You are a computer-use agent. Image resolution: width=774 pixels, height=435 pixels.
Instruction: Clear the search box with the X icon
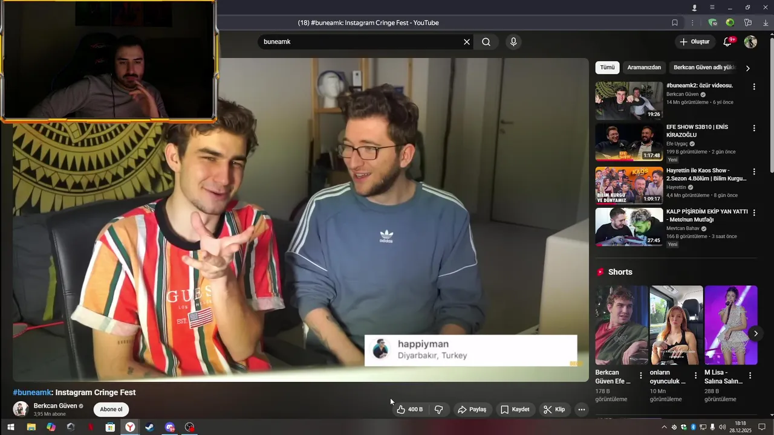(x=467, y=42)
